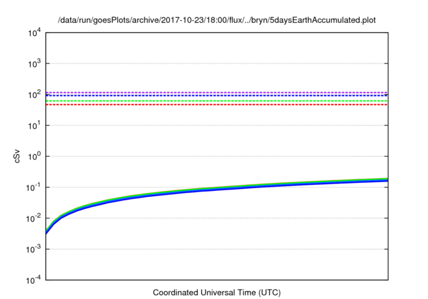Click the solid accumulated dose curve
428x299 pixels.
point(217,189)
